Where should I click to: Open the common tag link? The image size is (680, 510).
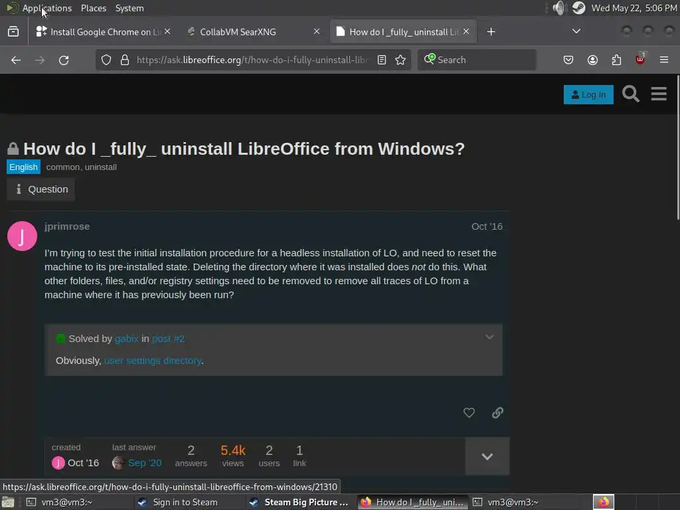63,167
